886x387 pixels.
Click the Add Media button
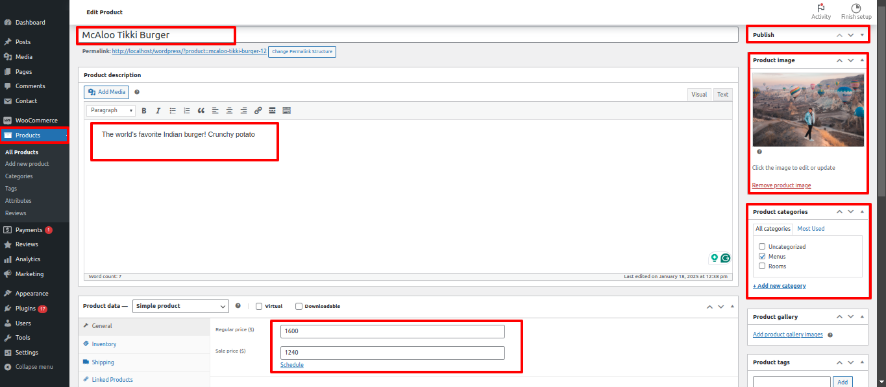107,92
